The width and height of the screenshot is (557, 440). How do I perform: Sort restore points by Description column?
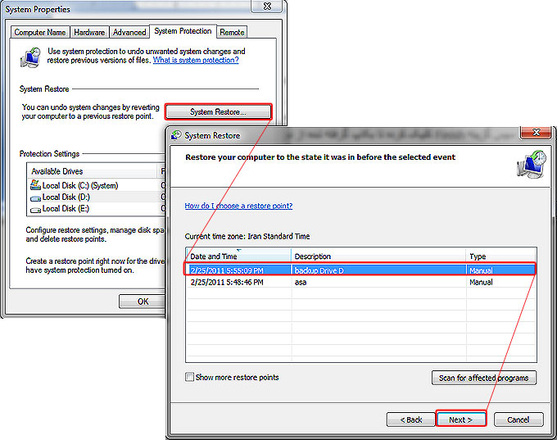pyautogui.click(x=377, y=256)
